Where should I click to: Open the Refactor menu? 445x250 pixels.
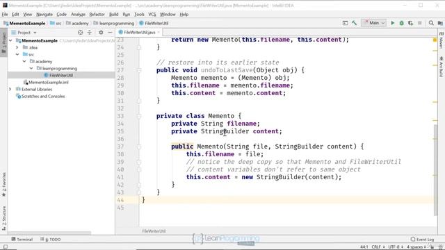click(97, 14)
